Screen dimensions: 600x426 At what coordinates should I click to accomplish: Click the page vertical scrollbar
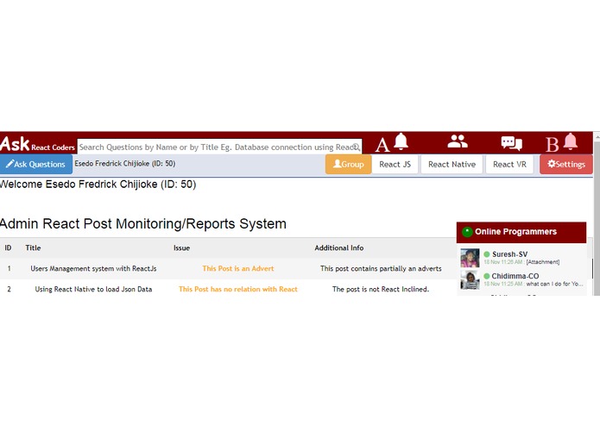[x=597, y=214]
